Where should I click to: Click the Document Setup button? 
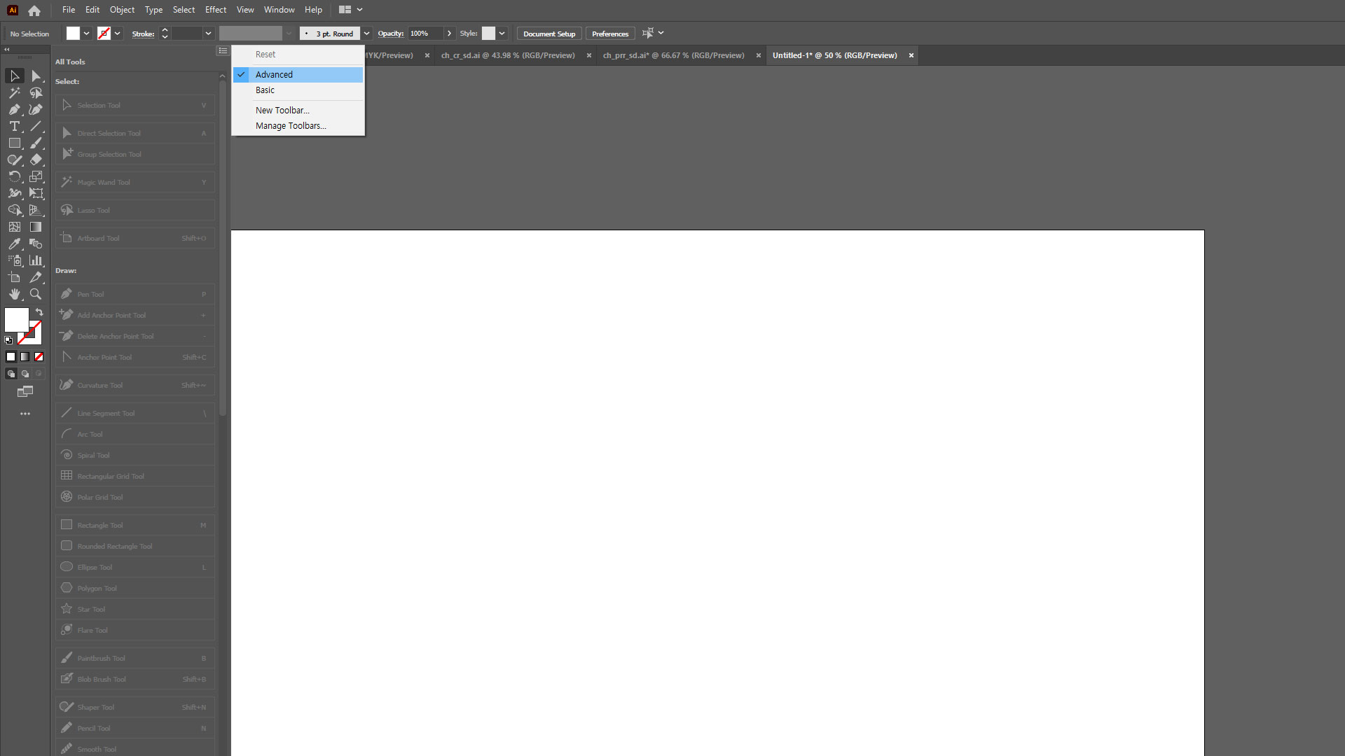tap(549, 34)
